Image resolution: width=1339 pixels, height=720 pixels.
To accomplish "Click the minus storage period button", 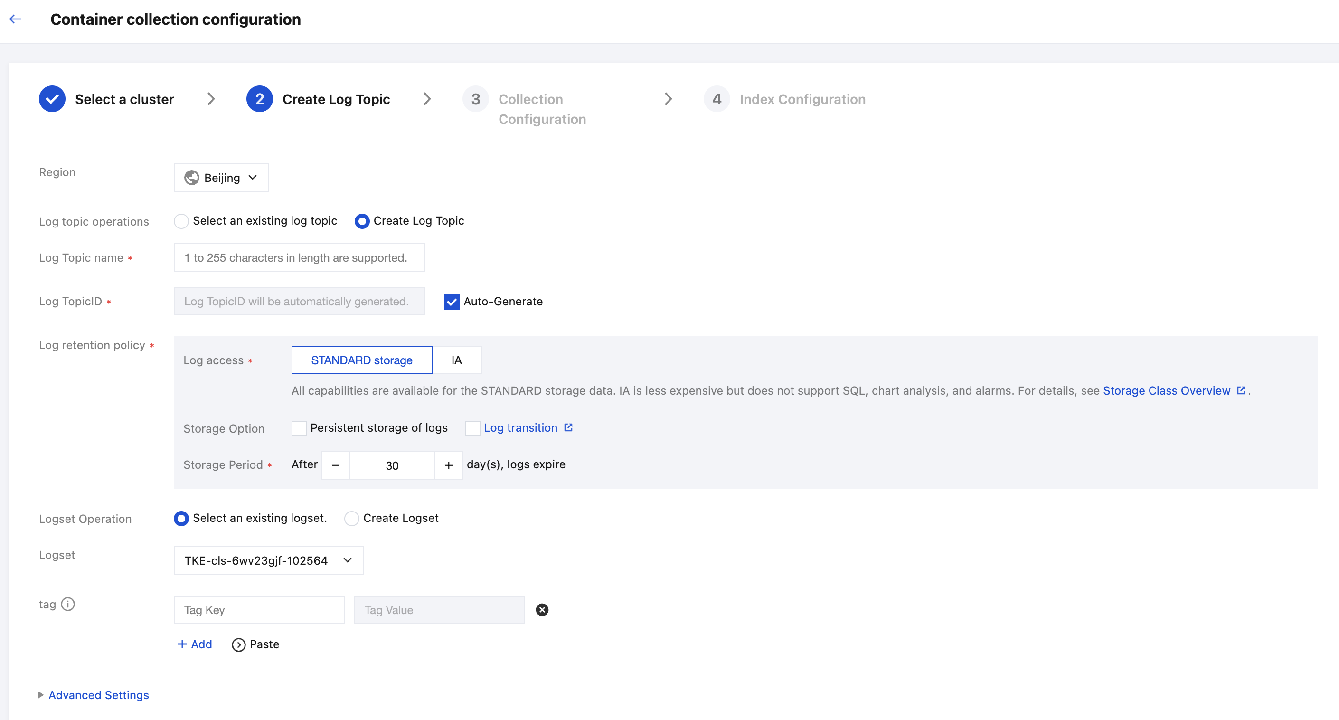I will [x=336, y=465].
